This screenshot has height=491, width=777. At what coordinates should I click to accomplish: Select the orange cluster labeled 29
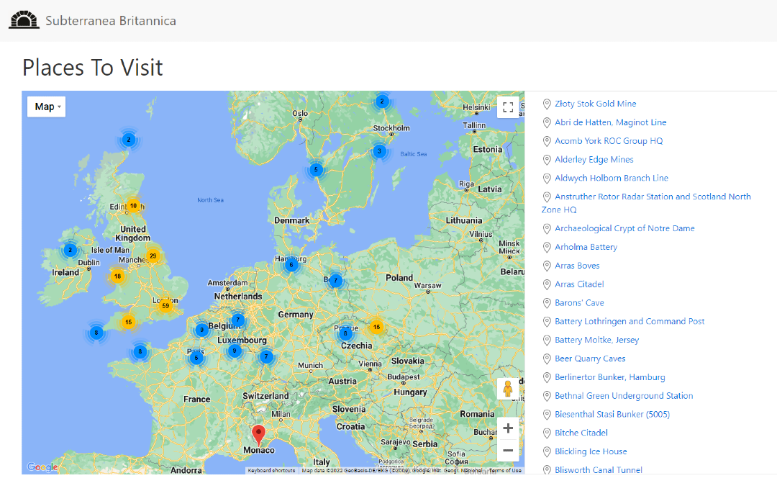153,256
